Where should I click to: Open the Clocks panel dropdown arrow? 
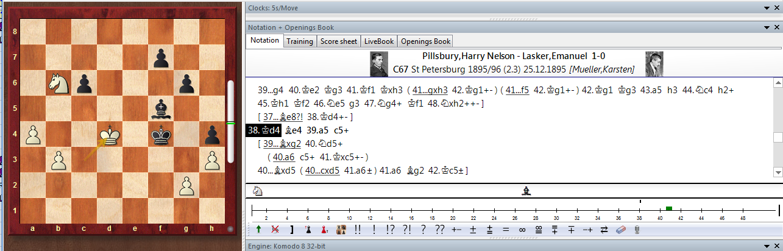point(768,8)
